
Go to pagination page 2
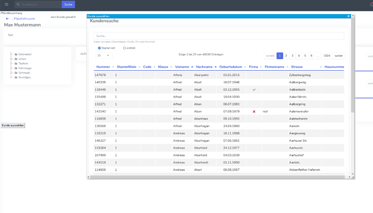(x=286, y=56)
